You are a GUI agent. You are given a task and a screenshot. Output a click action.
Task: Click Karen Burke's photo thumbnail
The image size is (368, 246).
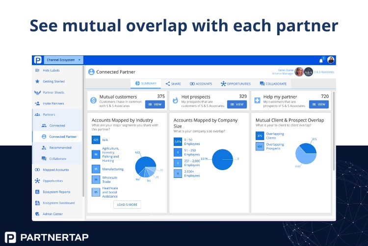[x=299, y=72]
